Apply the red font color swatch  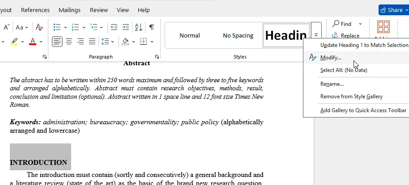click(x=33, y=42)
